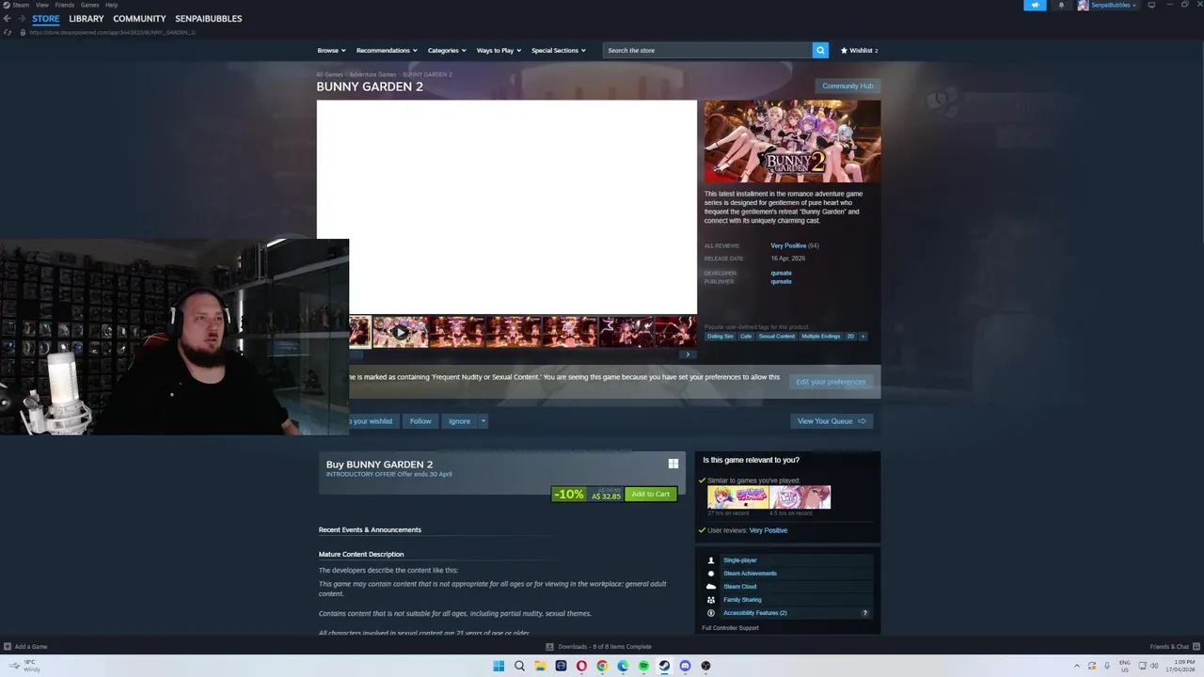This screenshot has height=677, width=1204.
Task: Click the Add a Game plus icon
Action: tap(8, 647)
